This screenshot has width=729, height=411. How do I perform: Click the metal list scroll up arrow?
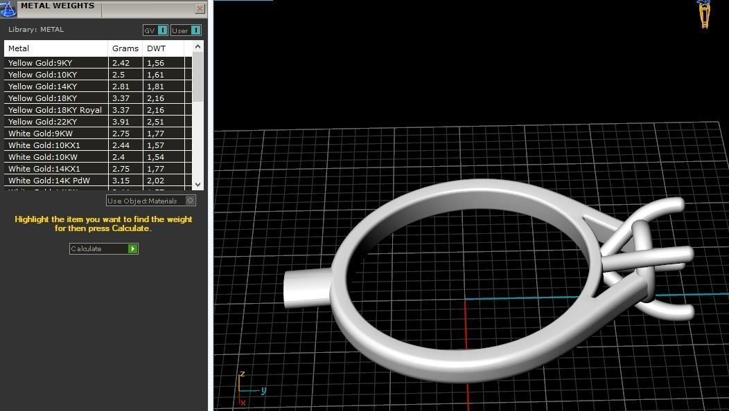[198, 46]
